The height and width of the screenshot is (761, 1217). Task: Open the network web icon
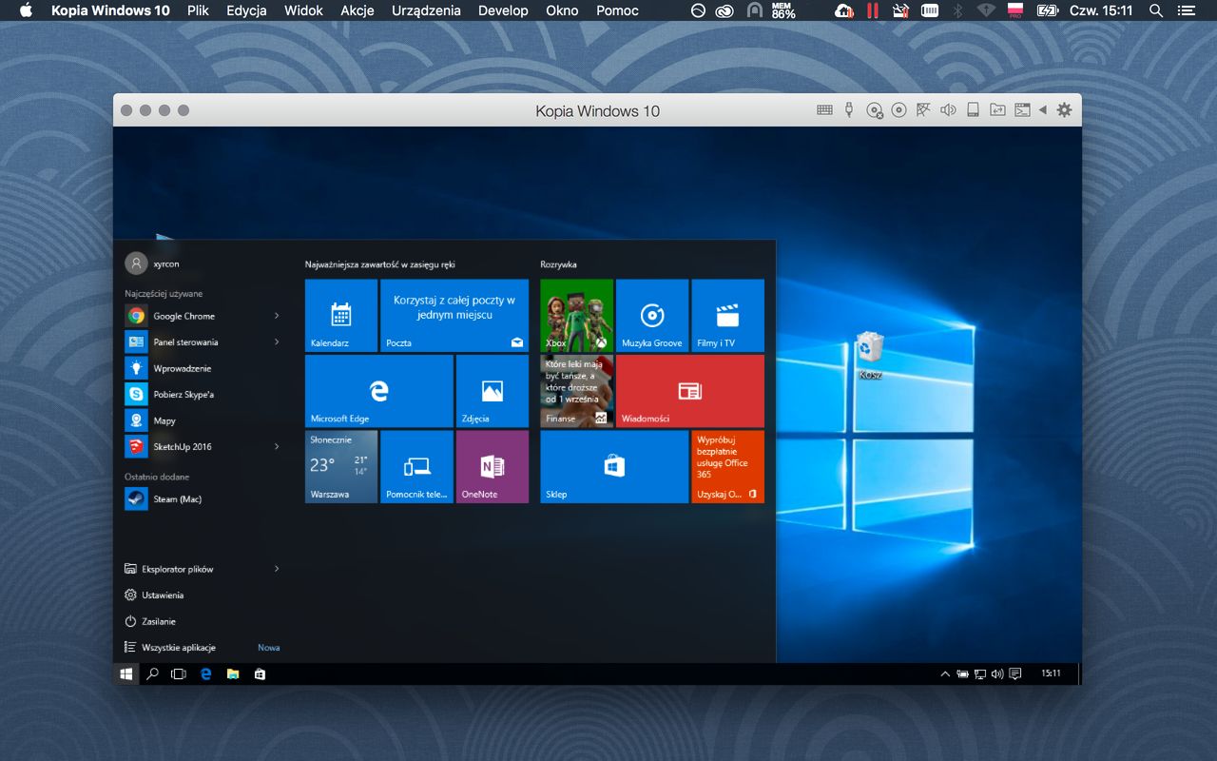tap(923, 110)
